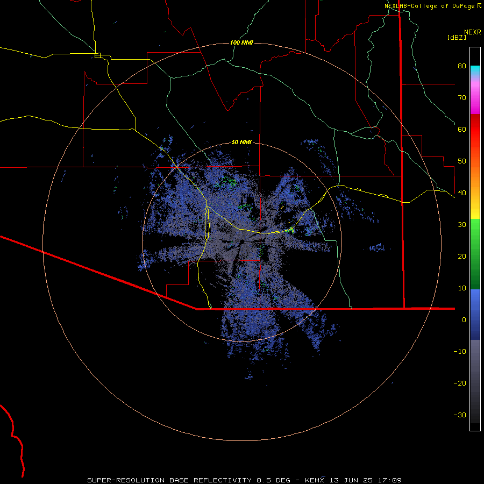Click the [dBZ] units label
Viewport: 484px width, 484px height.
coord(457,37)
